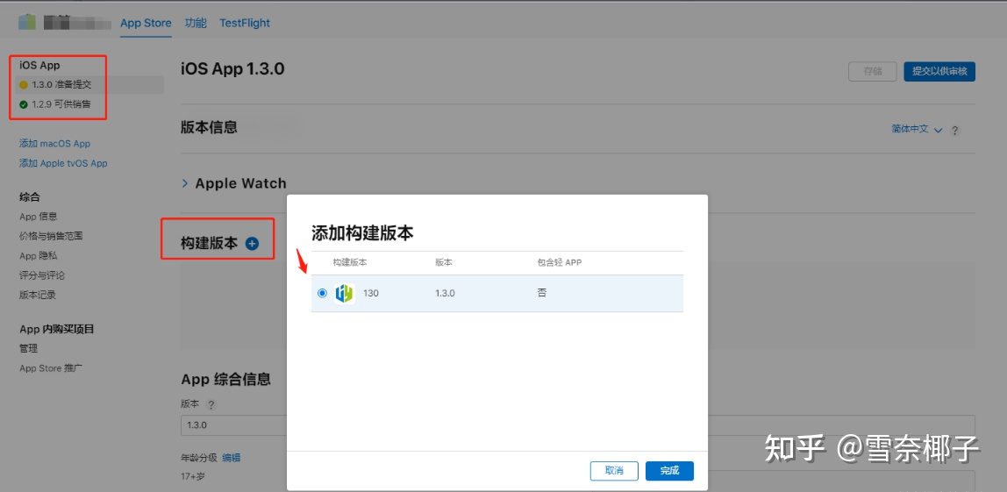Click build number 130 text
Screen dimensions: 1007x492
tap(371, 294)
